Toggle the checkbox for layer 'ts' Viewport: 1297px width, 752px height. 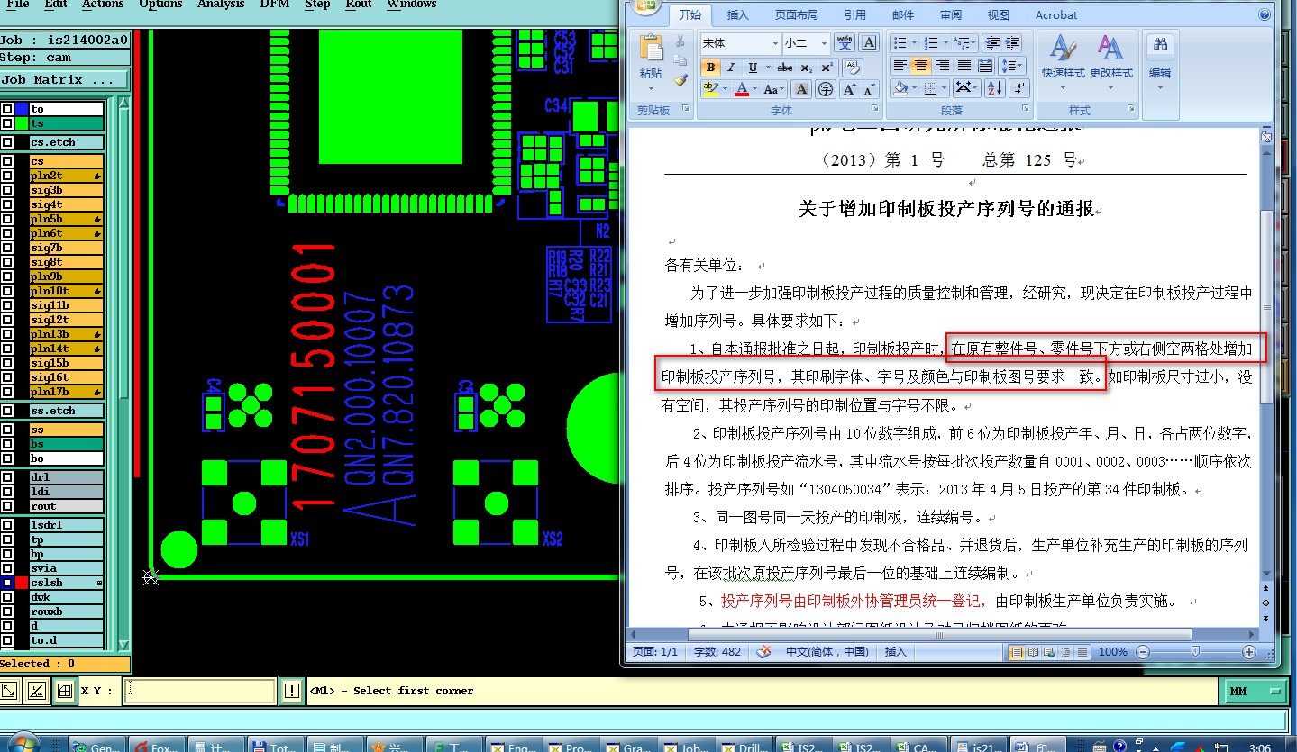pos(7,123)
